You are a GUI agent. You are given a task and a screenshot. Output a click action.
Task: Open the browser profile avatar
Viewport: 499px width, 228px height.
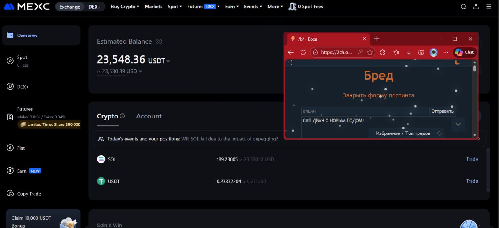tap(434, 52)
